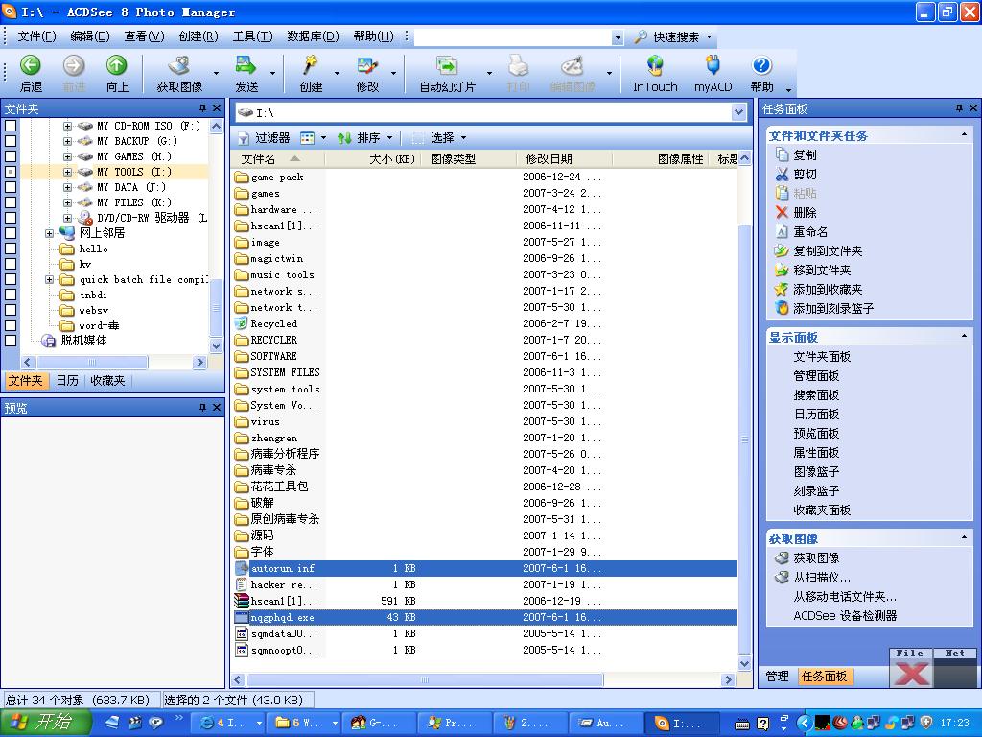Tick the checkbox beside MY BACKUP (G:)

11,141
